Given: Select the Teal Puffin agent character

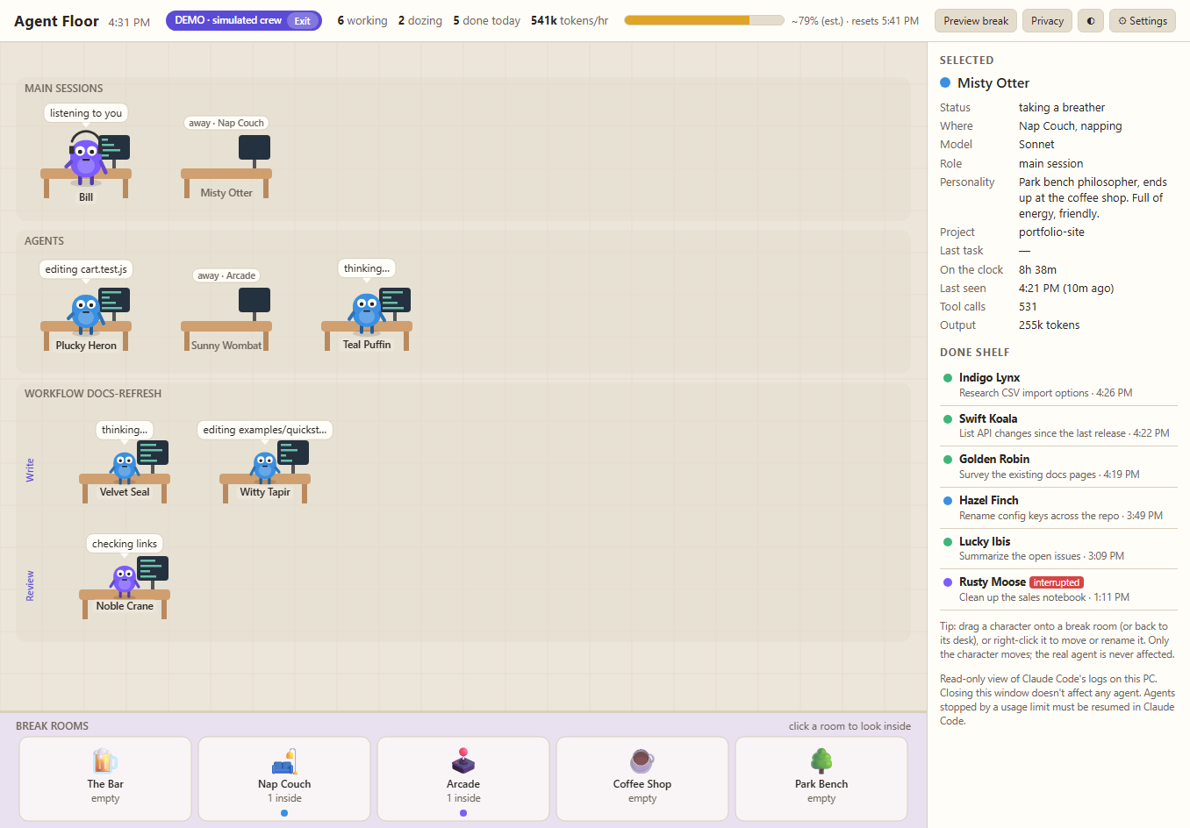Looking at the screenshot, I should (367, 314).
